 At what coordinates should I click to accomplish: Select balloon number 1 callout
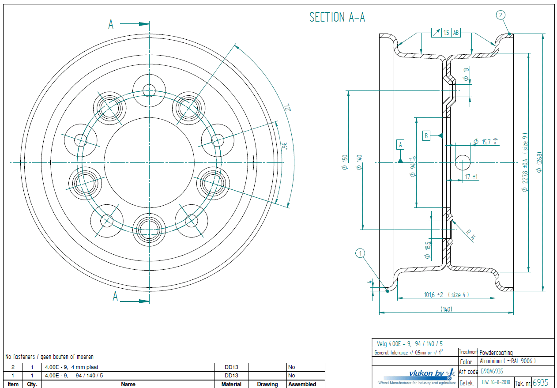(x=361, y=253)
